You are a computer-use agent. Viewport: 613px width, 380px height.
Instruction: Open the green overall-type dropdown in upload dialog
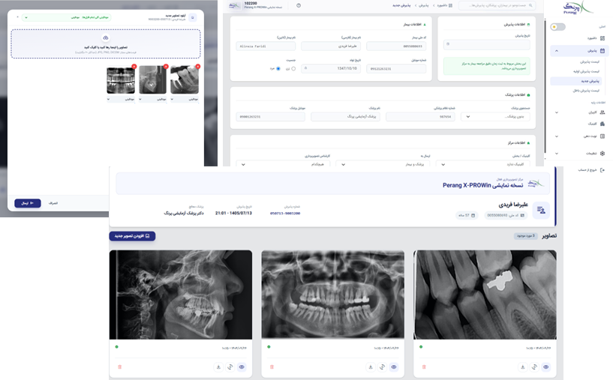tap(67, 17)
